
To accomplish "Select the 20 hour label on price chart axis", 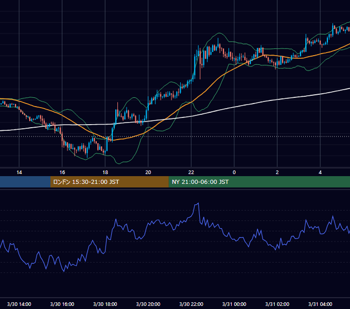I will click(148, 173).
